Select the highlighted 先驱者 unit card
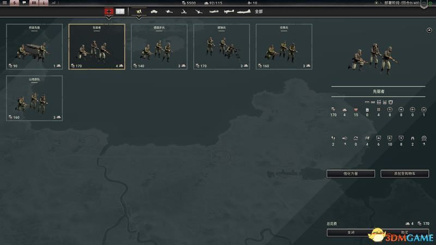The height and width of the screenshot is (245, 436). [x=97, y=47]
